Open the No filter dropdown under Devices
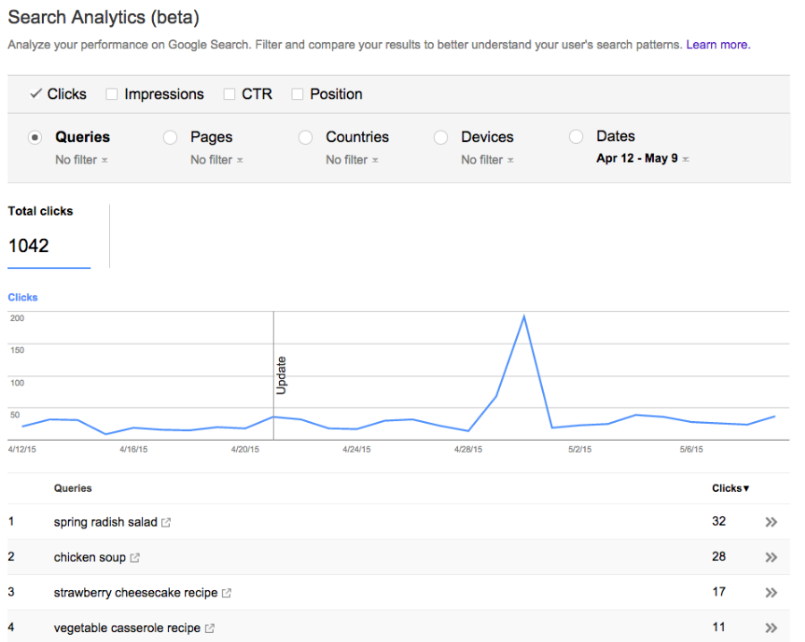805x642 pixels. [x=487, y=160]
